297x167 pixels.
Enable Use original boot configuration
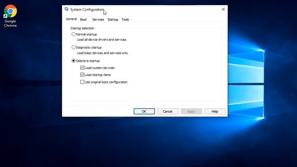click(x=82, y=82)
